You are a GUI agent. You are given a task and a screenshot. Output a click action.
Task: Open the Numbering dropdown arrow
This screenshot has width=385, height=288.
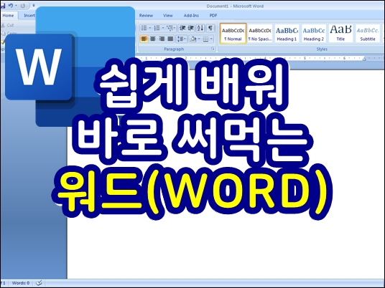tap(163, 28)
